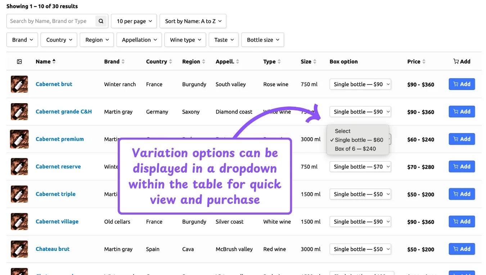
Task: Click the McBrush valley appellation cell
Action: [x=234, y=249]
